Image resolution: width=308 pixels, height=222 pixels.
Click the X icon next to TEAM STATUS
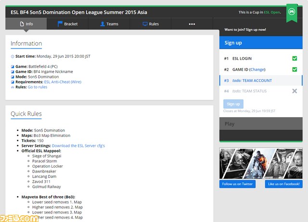coord(295,91)
